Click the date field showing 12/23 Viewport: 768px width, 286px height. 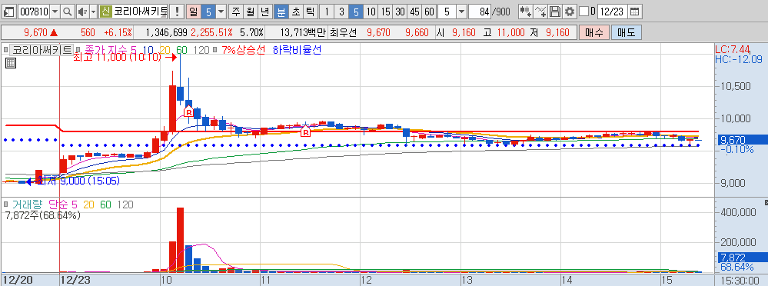click(x=612, y=12)
